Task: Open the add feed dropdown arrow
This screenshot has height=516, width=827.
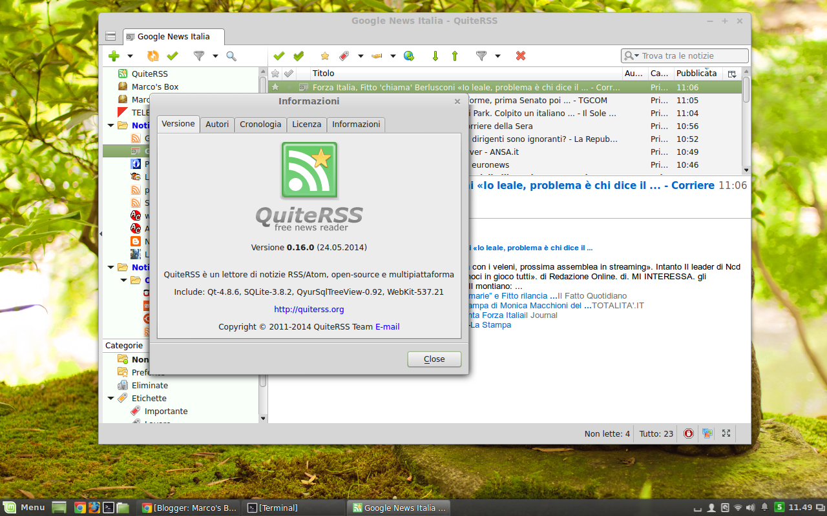Action: pyautogui.click(x=130, y=56)
